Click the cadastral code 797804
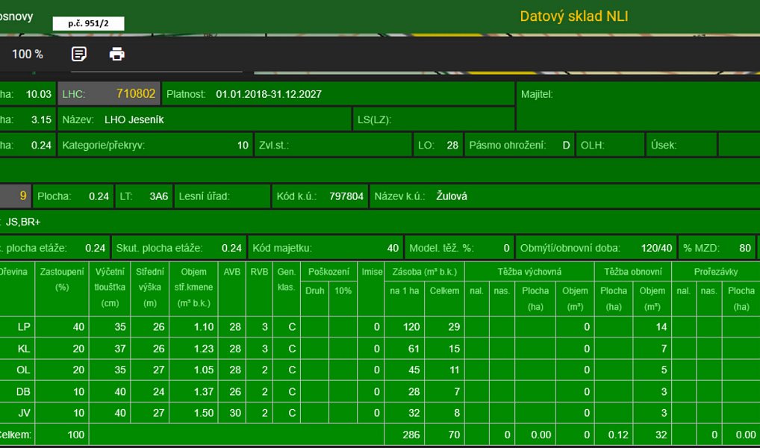Screen dimensions: 760x448 [x=346, y=196]
